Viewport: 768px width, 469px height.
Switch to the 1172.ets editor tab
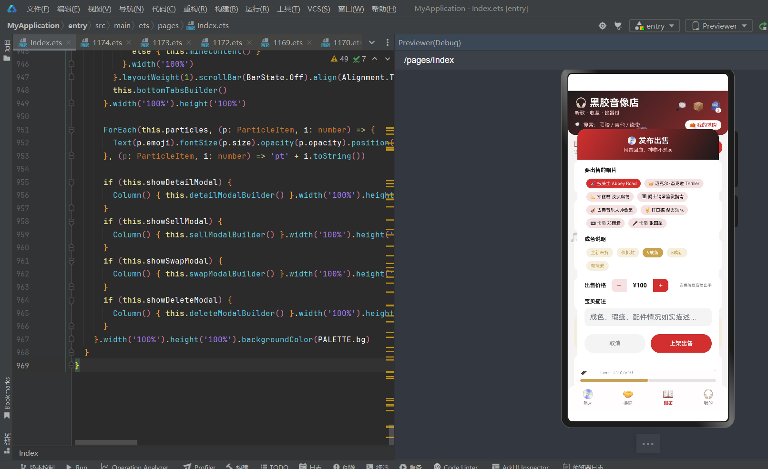click(227, 43)
